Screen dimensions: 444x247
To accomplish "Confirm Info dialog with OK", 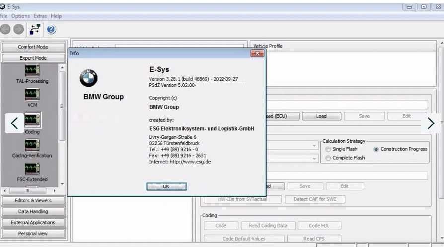I will click(166, 186).
